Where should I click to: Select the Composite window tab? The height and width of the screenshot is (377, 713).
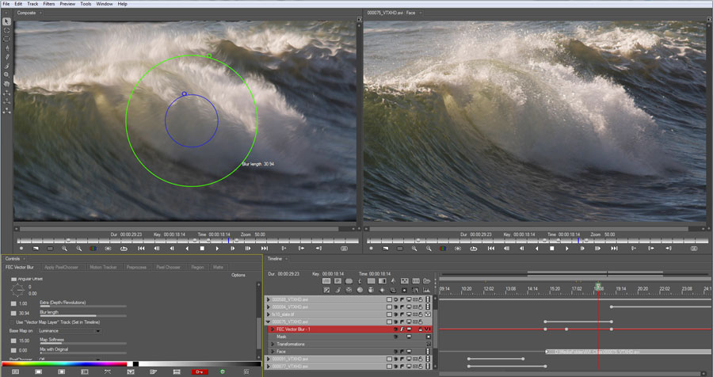(26, 13)
